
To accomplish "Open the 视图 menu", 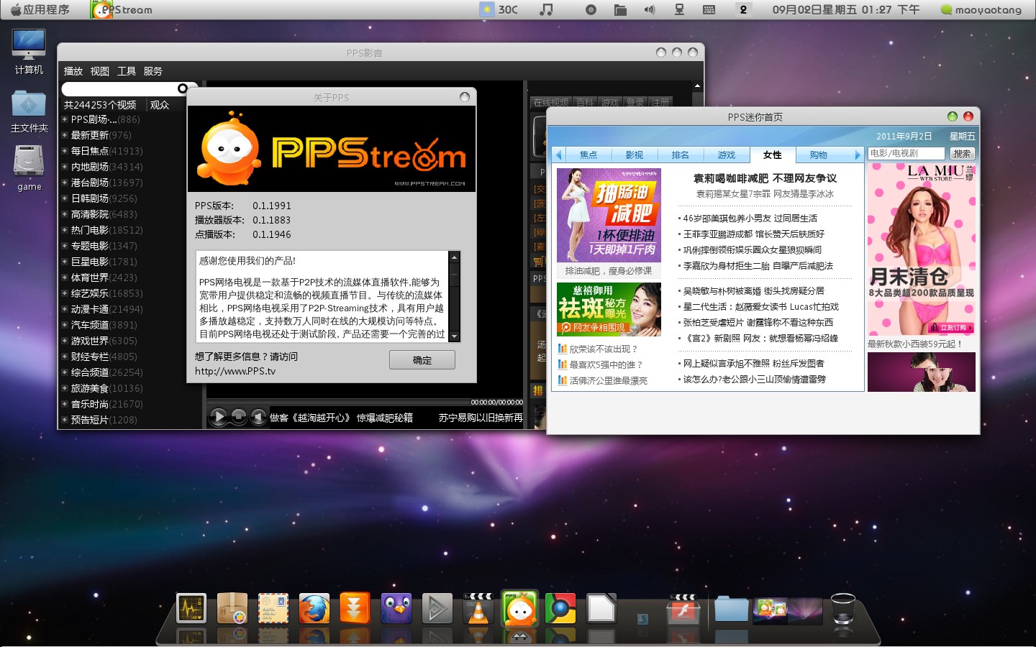I will pos(100,71).
